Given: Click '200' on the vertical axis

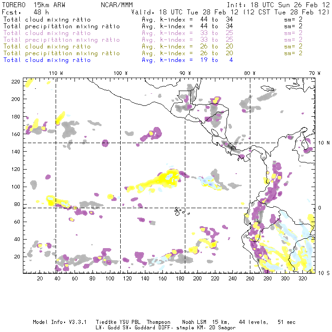Looking at the screenshot, I should [16, 99].
